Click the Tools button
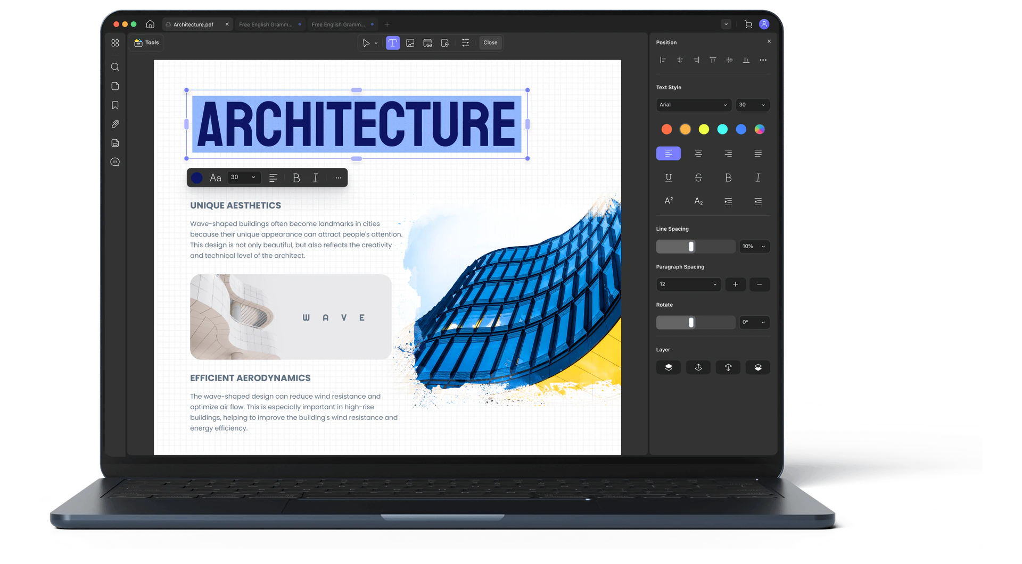The height and width of the screenshot is (564, 1022). [x=146, y=43]
